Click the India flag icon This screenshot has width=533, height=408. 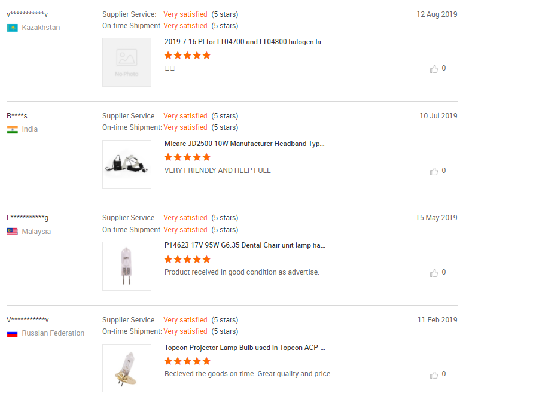[12, 129]
